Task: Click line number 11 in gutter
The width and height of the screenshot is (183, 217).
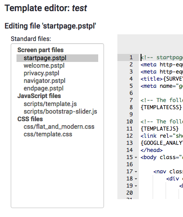Action: (x=129, y=129)
